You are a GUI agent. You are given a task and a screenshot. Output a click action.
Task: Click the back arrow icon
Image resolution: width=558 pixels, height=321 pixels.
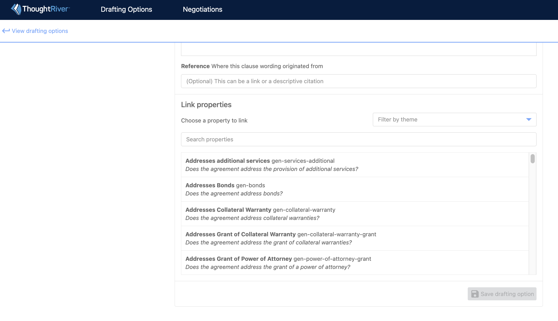click(x=6, y=31)
